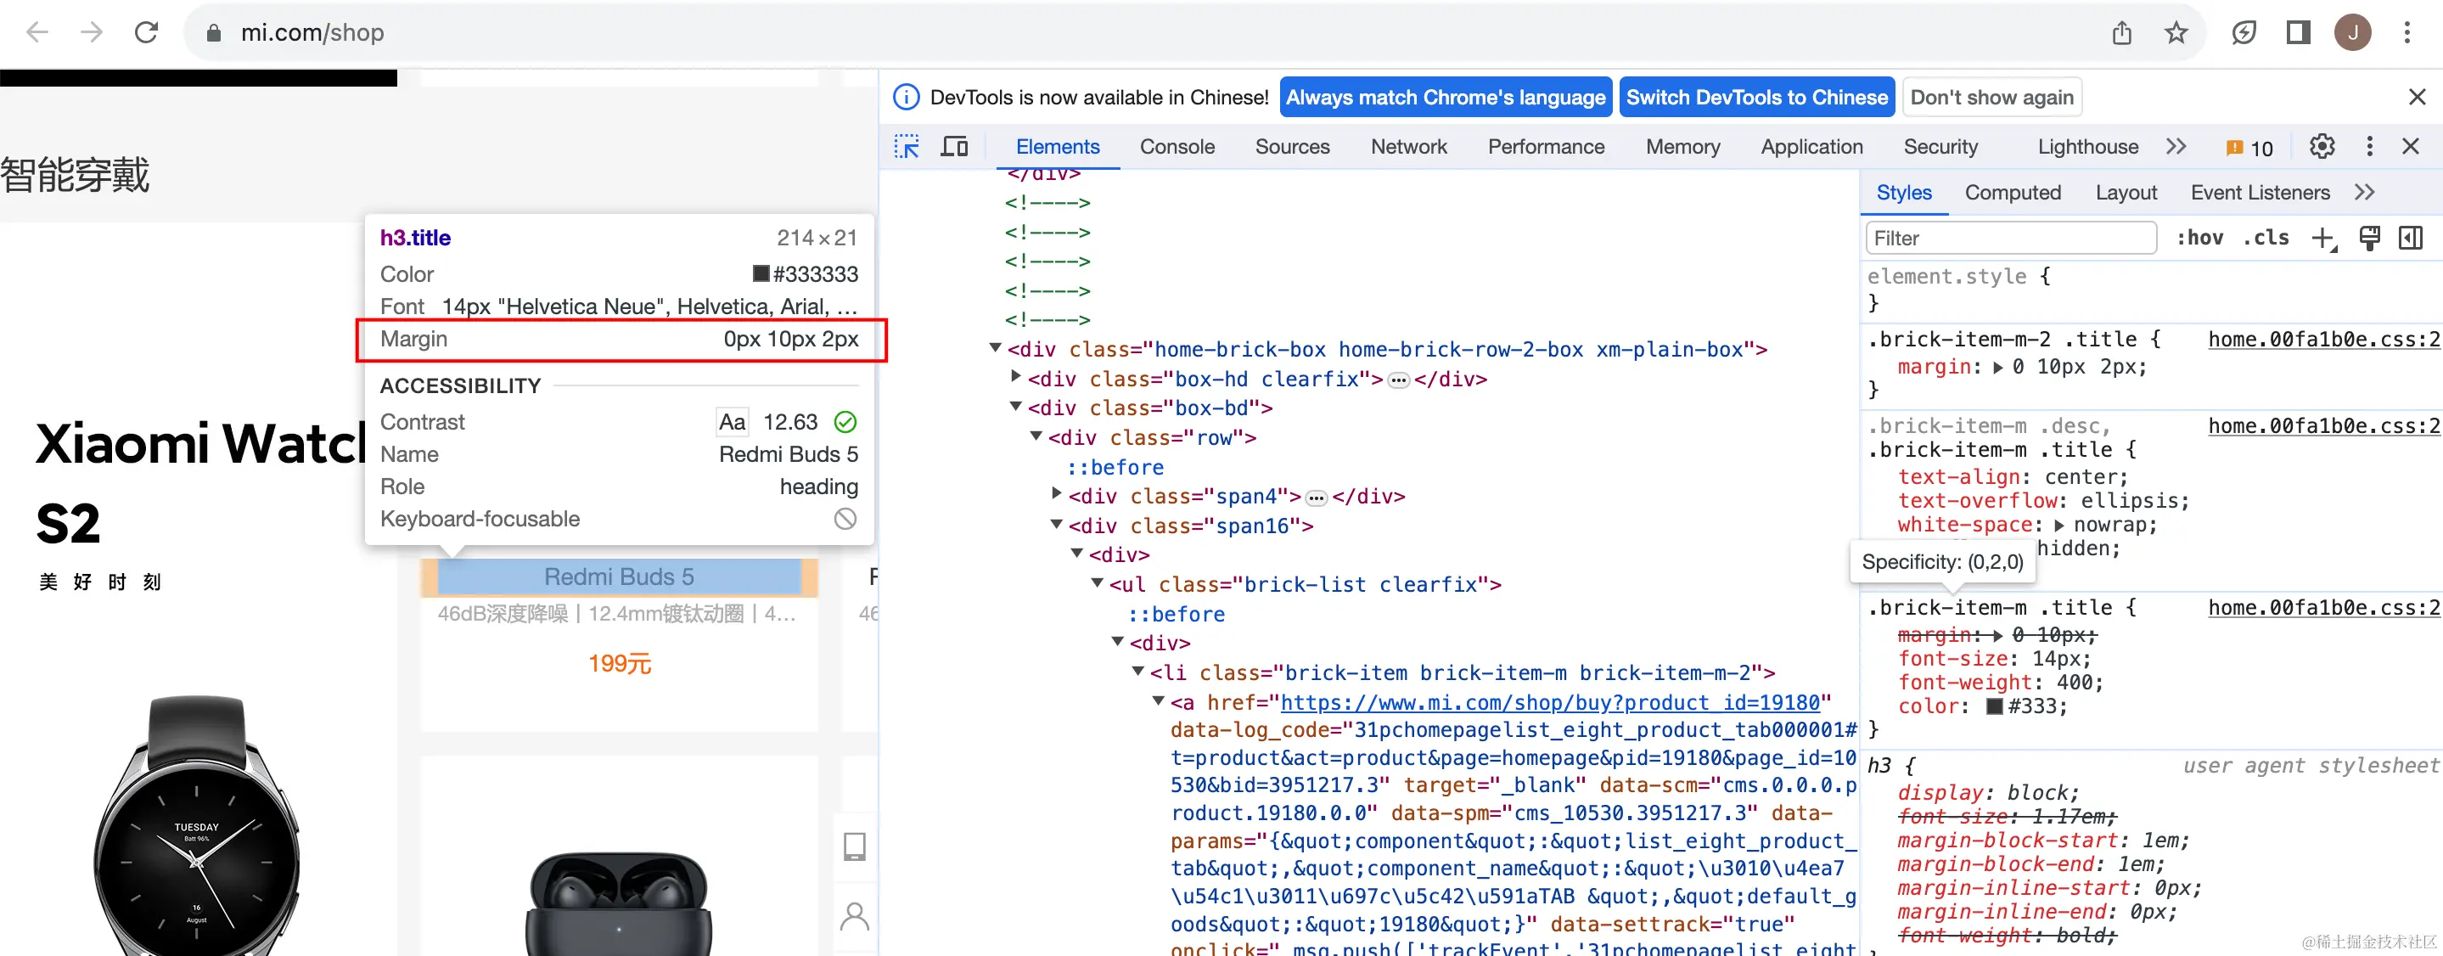
Task: Open the Network tab
Action: [1408, 147]
